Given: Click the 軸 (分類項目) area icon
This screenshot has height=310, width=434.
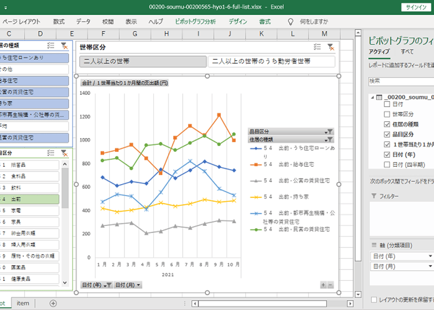Looking at the screenshot, I should pyautogui.click(x=374, y=245).
